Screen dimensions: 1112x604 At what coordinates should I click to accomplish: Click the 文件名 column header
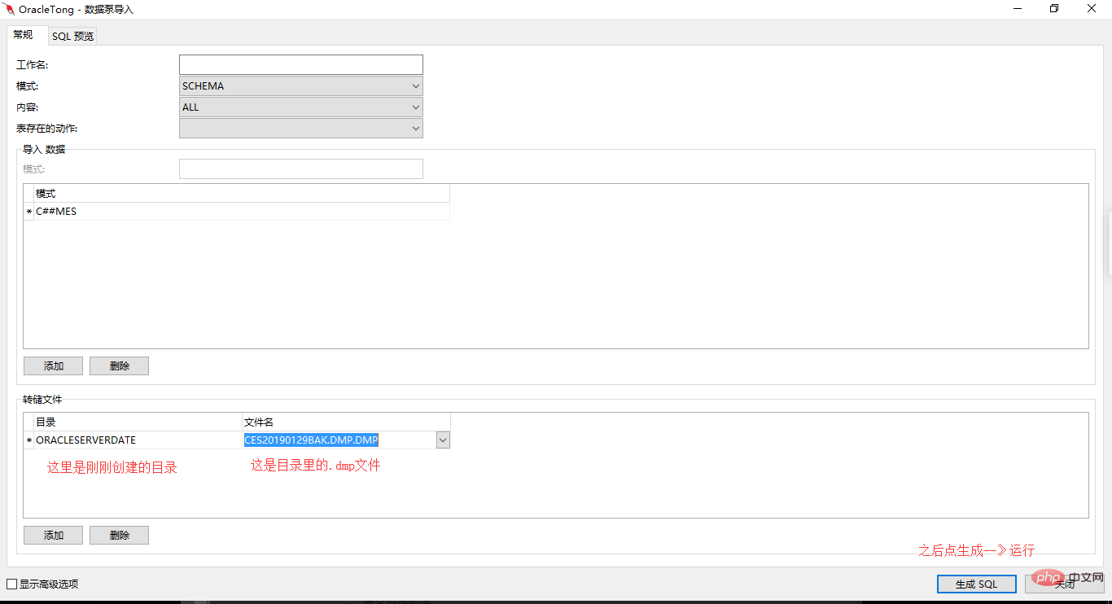tap(346, 422)
